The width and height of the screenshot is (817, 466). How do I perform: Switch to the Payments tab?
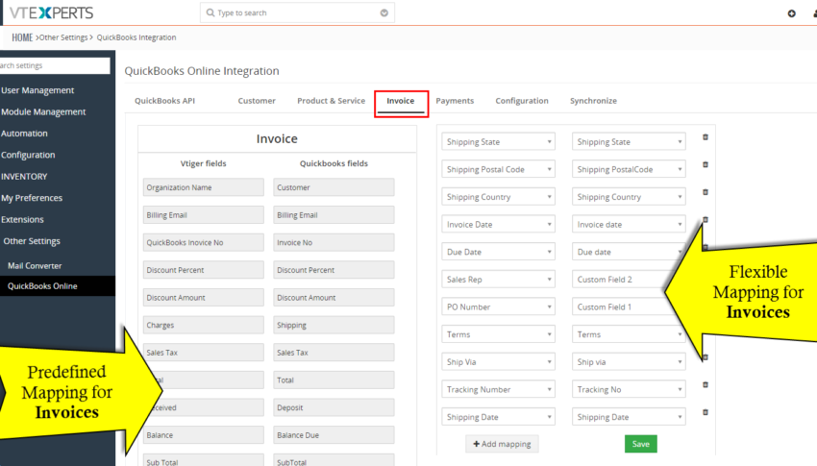pos(455,101)
